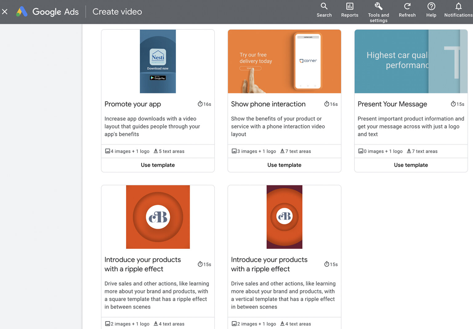The image size is (473, 329).
Task: Click the Show phone interaction title
Action: pyautogui.click(x=268, y=104)
